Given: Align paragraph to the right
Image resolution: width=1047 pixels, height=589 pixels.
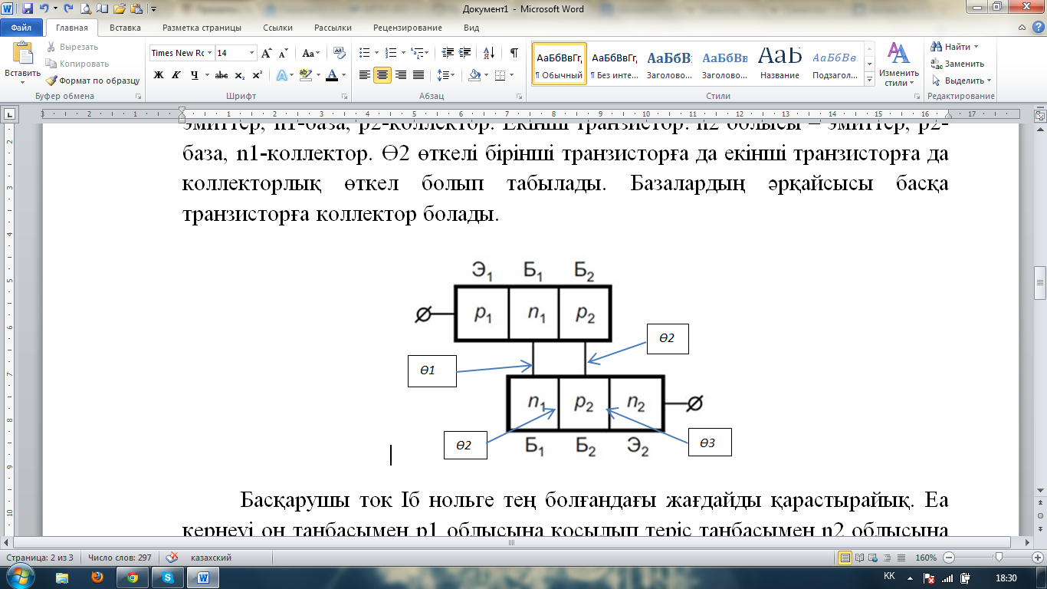Looking at the screenshot, I should click(x=400, y=75).
